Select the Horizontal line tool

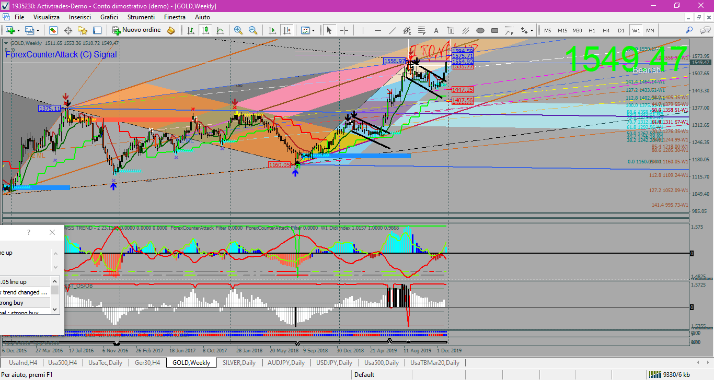377,30
